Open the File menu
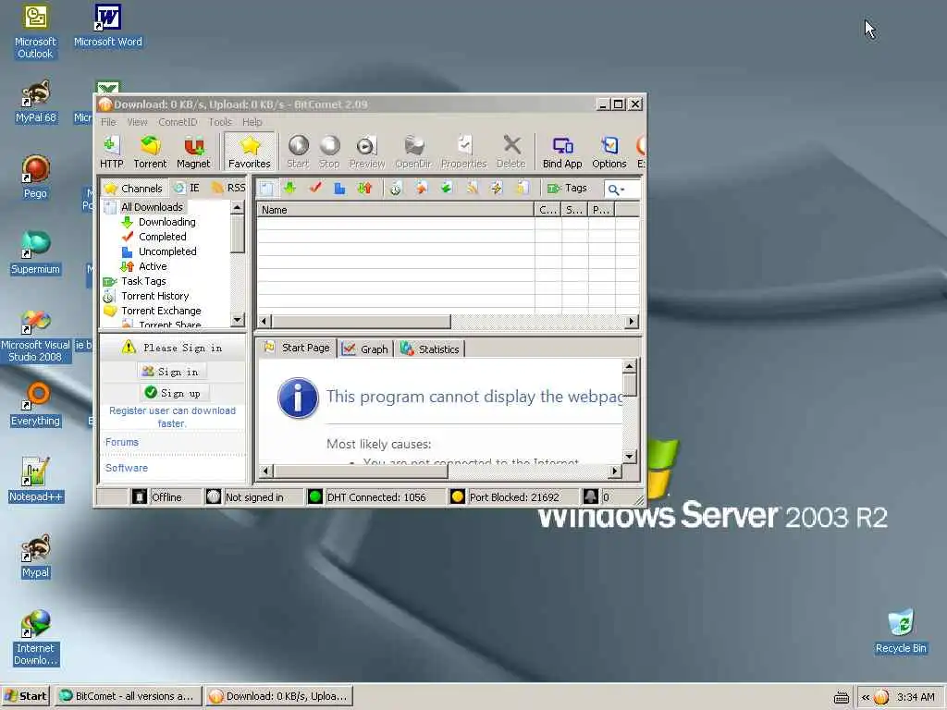The image size is (947, 710). (109, 122)
